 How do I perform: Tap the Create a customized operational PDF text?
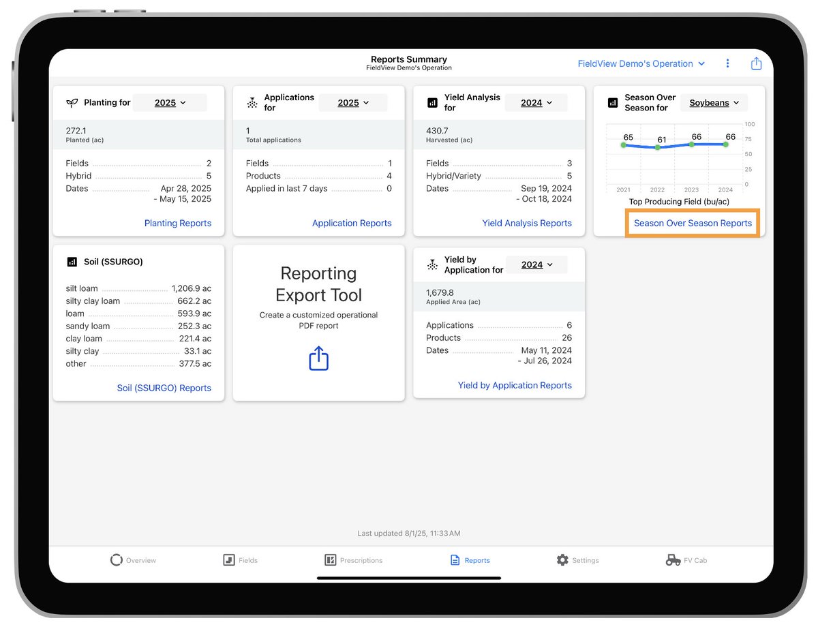tap(319, 320)
